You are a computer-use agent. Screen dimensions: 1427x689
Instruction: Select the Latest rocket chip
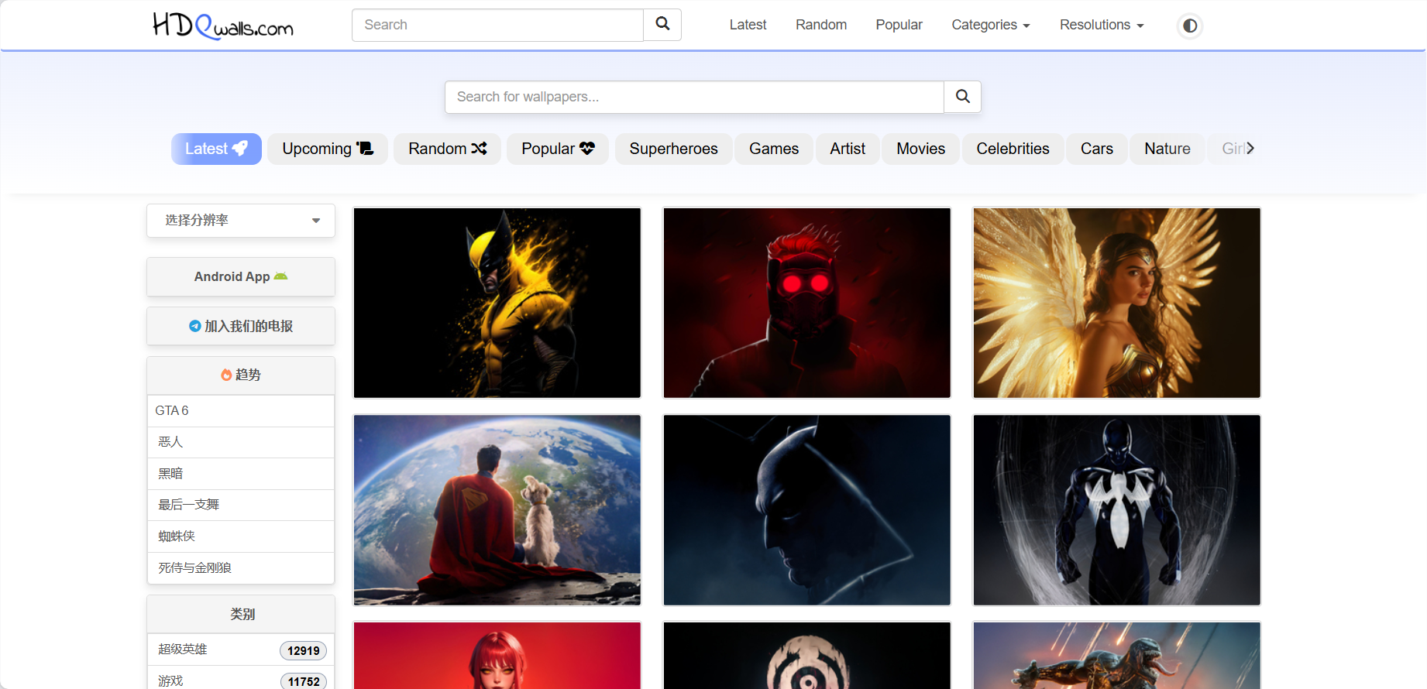click(x=216, y=149)
